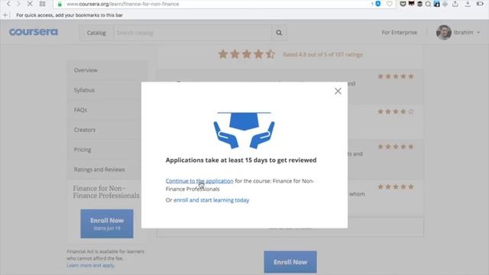Open the blue ad blocker shield icon
This screenshot has height=275, width=489.
(x=378, y=4)
